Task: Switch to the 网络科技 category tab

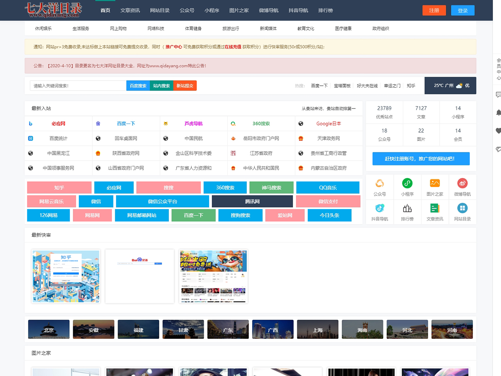Action: point(156,29)
